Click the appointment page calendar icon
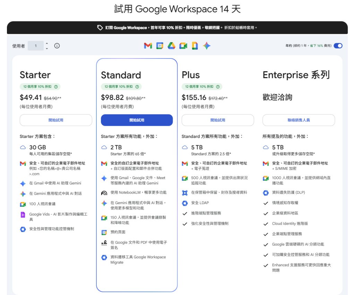The width and height of the screenshot is (355, 295). [x=104, y=232]
